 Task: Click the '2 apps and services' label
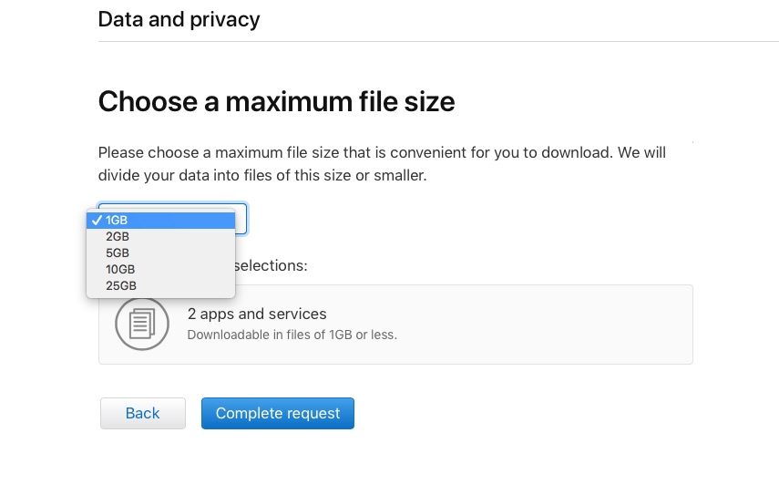pyautogui.click(x=257, y=314)
